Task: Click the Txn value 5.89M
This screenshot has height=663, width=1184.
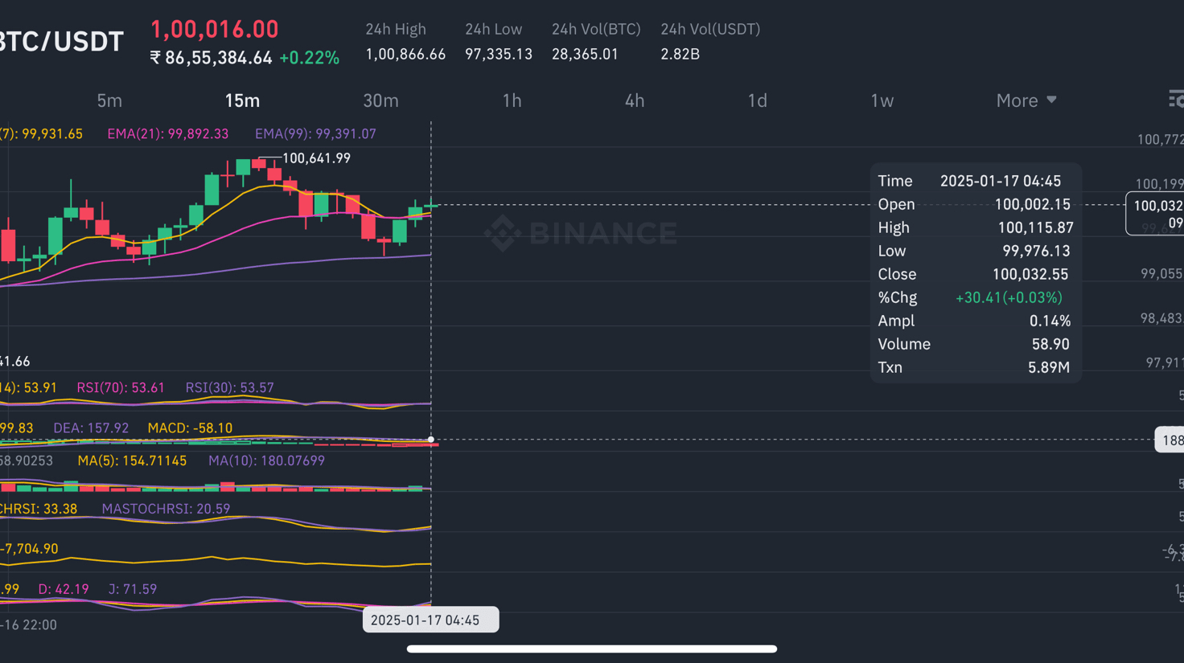Action: click(1049, 367)
